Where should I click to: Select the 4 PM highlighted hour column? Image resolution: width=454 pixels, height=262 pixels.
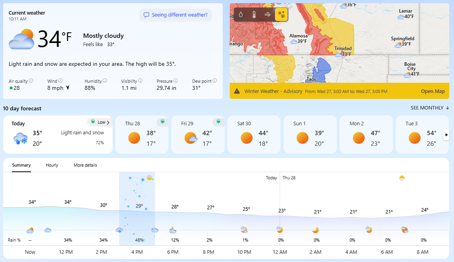[137, 209]
